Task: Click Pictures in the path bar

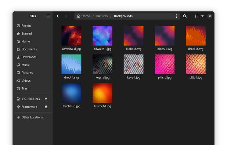Action: pos(102,16)
